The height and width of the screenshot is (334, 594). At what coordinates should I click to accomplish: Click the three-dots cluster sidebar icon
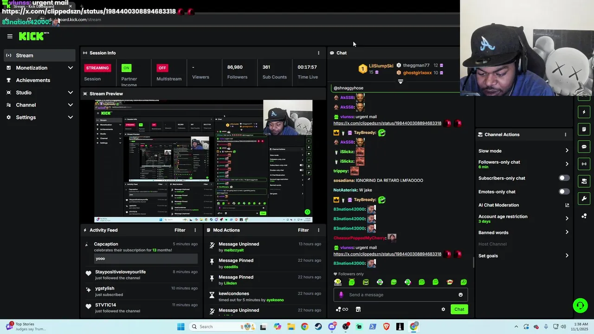584,216
